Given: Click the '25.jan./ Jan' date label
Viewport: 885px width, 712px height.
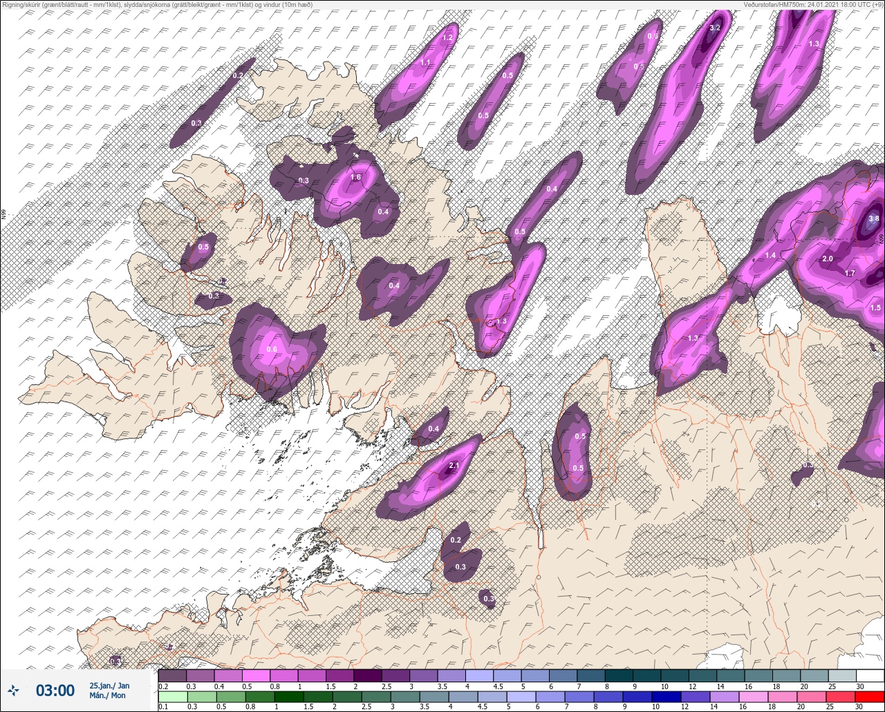Looking at the screenshot, I should [109, 685].
